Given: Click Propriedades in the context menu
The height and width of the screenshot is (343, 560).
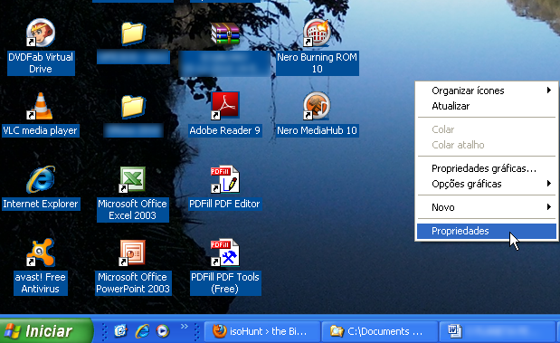Looking at the screenshot, I should point(487,231).
